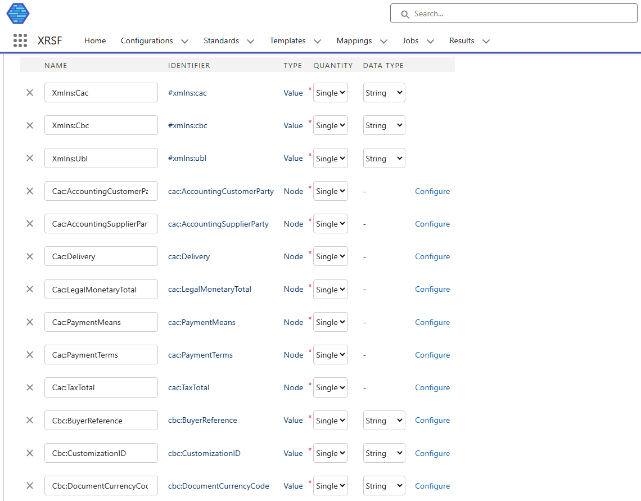Open the App Launcher grid icon

point(20,40)
